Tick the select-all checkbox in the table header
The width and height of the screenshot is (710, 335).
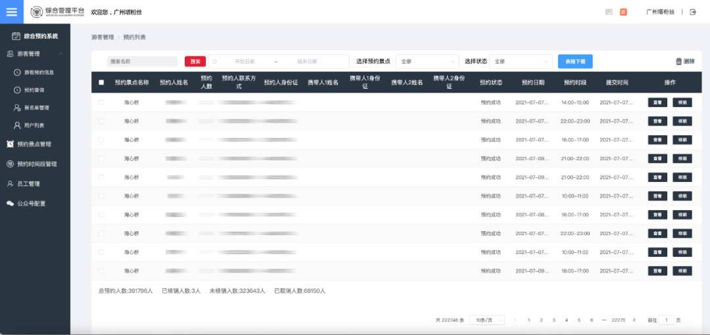tap(101, 82)
